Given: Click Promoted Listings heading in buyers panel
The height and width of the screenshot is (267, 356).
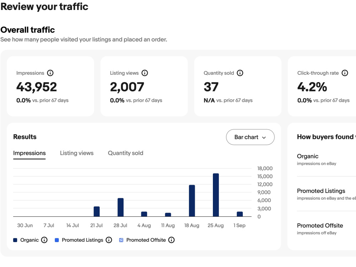Looking at the screenshot, I should [x=321, y=191].
